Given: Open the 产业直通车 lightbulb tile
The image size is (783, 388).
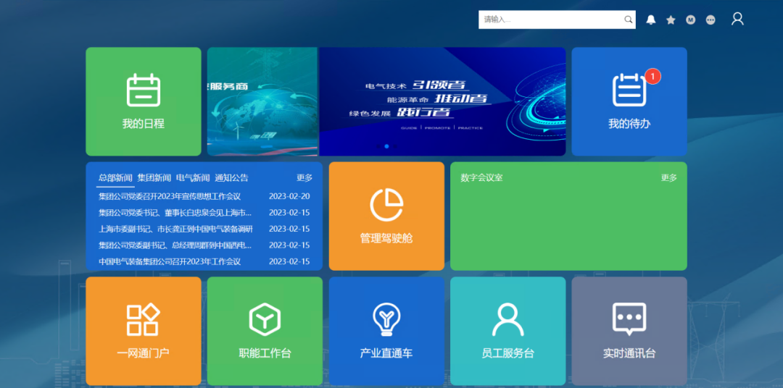Looking at the screenshot, I should [386, 331].
